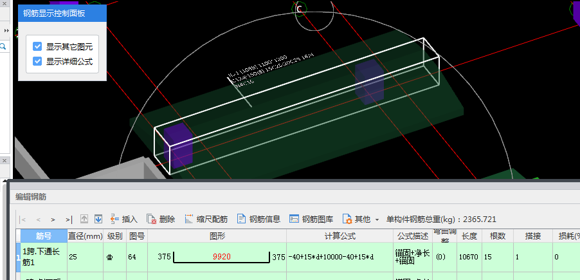The image size is (580, 280).
Task: Click quantity cell 15
Action: click(x=498, y=257)
